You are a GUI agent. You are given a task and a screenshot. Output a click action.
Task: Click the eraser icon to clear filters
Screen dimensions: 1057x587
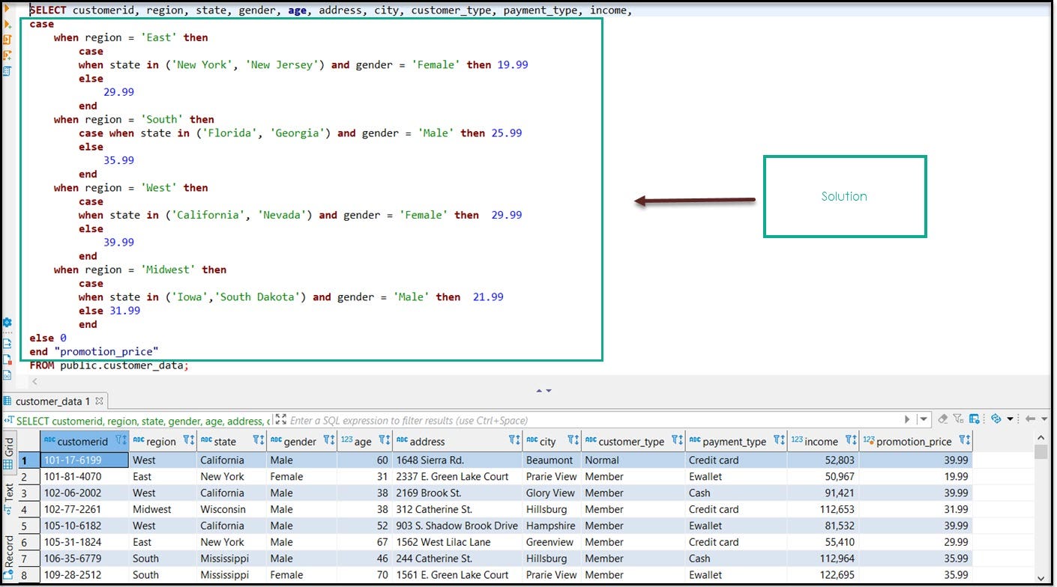(943, 419)
